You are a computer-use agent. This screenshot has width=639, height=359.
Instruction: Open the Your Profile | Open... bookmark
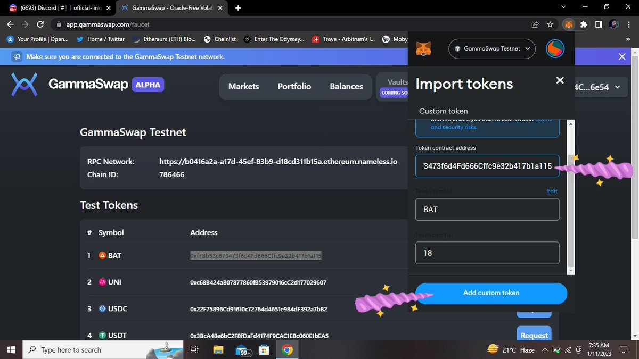pyautogui.click(x=38, y=39)
